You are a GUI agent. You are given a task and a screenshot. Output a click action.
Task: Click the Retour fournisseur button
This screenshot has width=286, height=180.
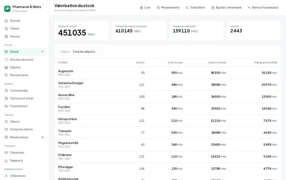tap(263, 8)
